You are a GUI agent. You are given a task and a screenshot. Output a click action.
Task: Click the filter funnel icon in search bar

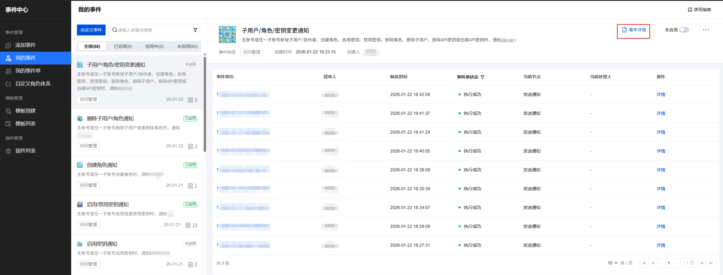pos(195,30)
